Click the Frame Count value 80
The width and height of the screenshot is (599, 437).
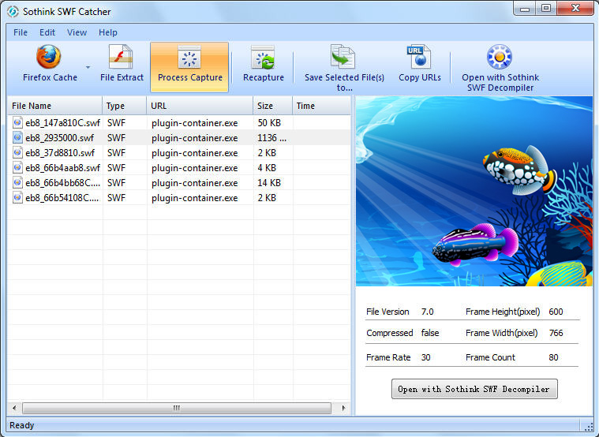[553, 357]
